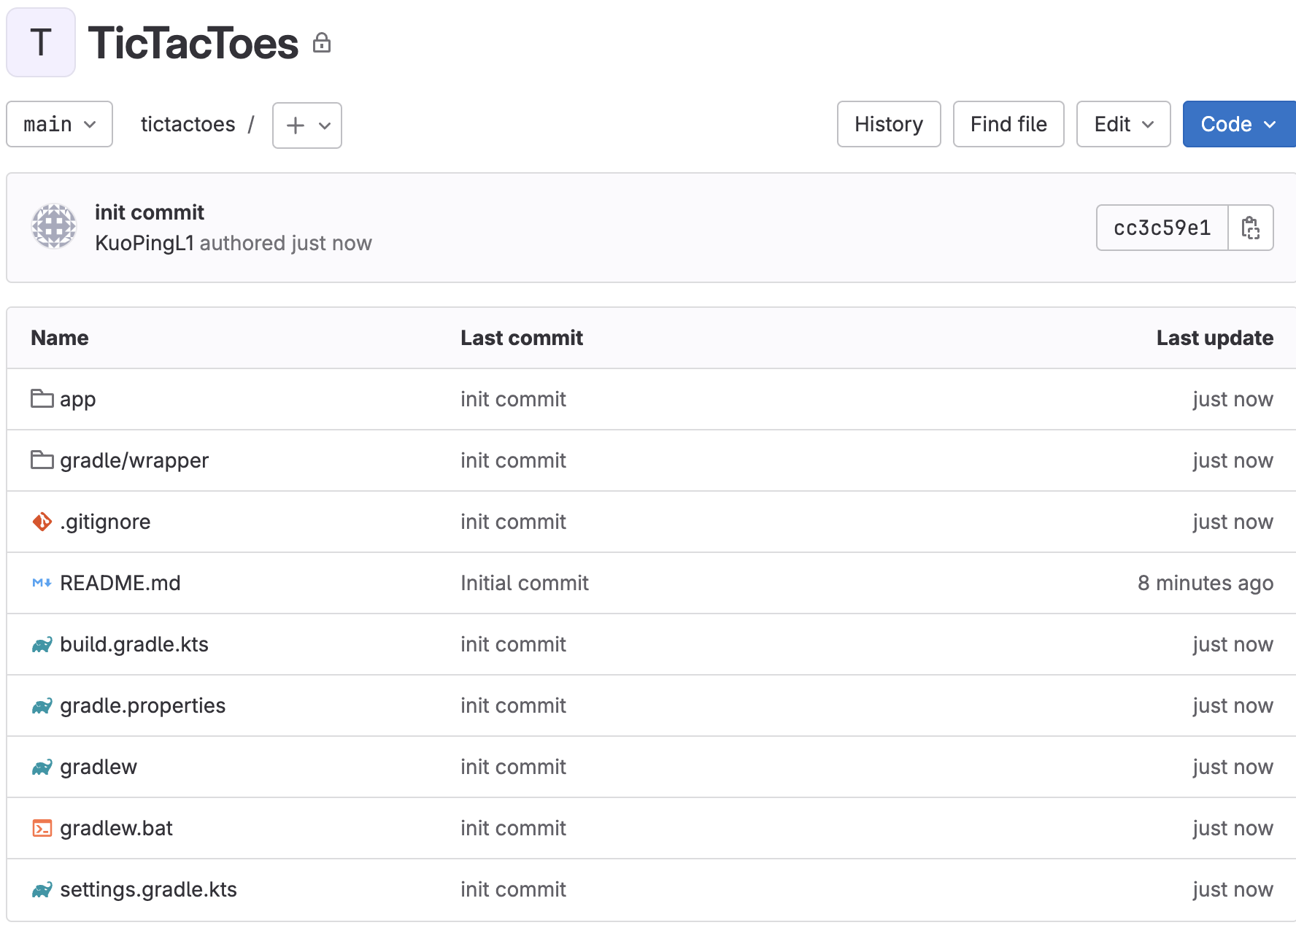Open the gradle.properties file
This screenshot has height=944, width=1296.
[142, 705]
